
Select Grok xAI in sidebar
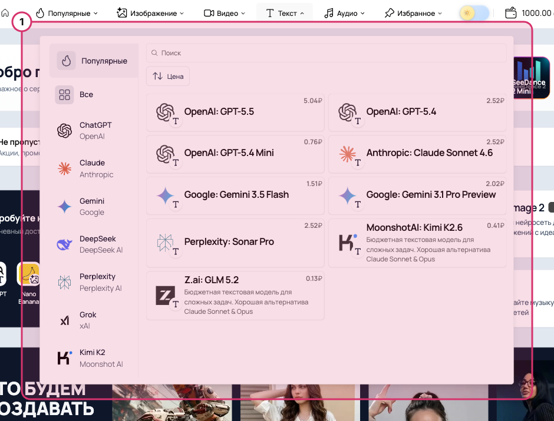94,320
